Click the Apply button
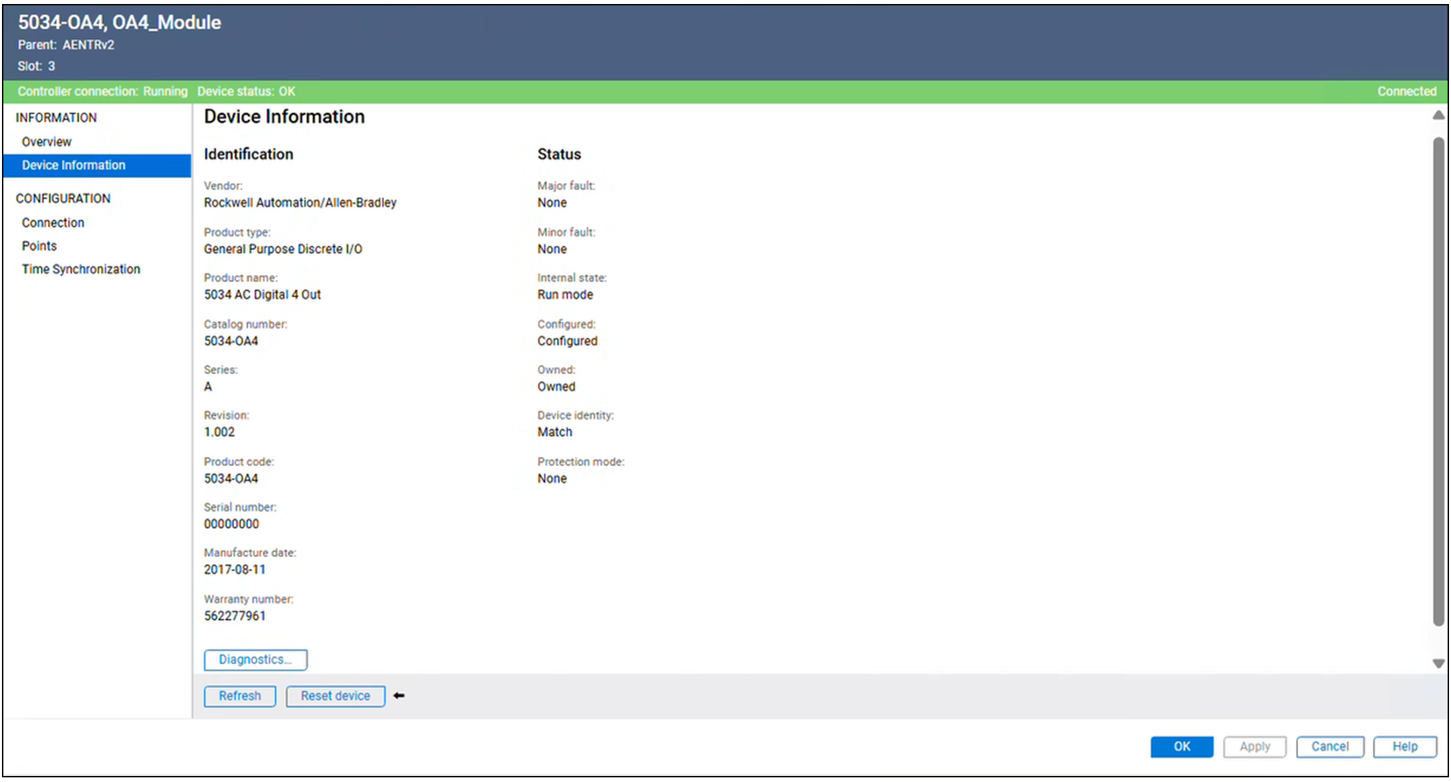The width and height of the screenshot is (1451, 782). tap(1254, 747)
